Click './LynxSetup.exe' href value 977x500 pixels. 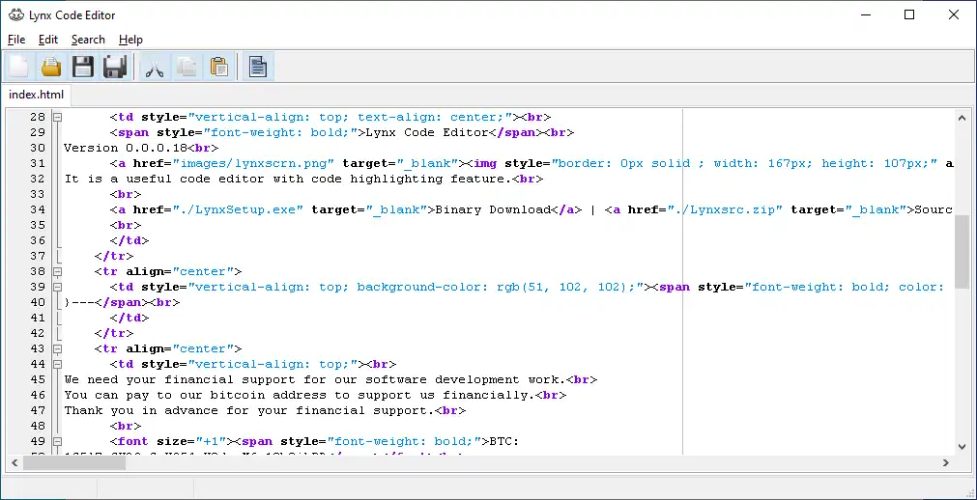(x=238, y=209)
